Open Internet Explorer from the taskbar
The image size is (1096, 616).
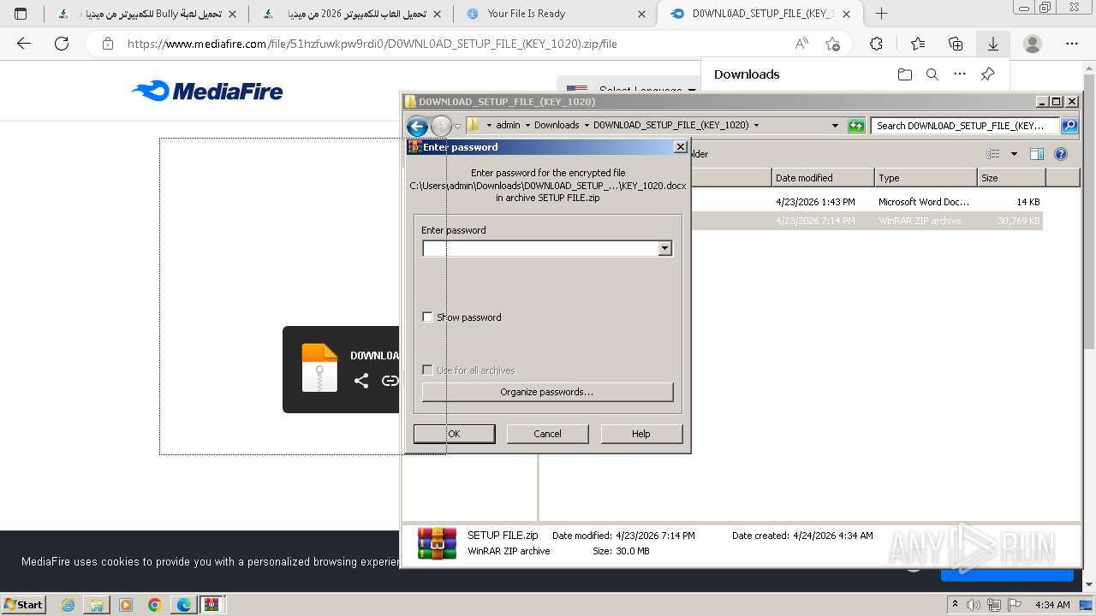(x=68, y=605)
